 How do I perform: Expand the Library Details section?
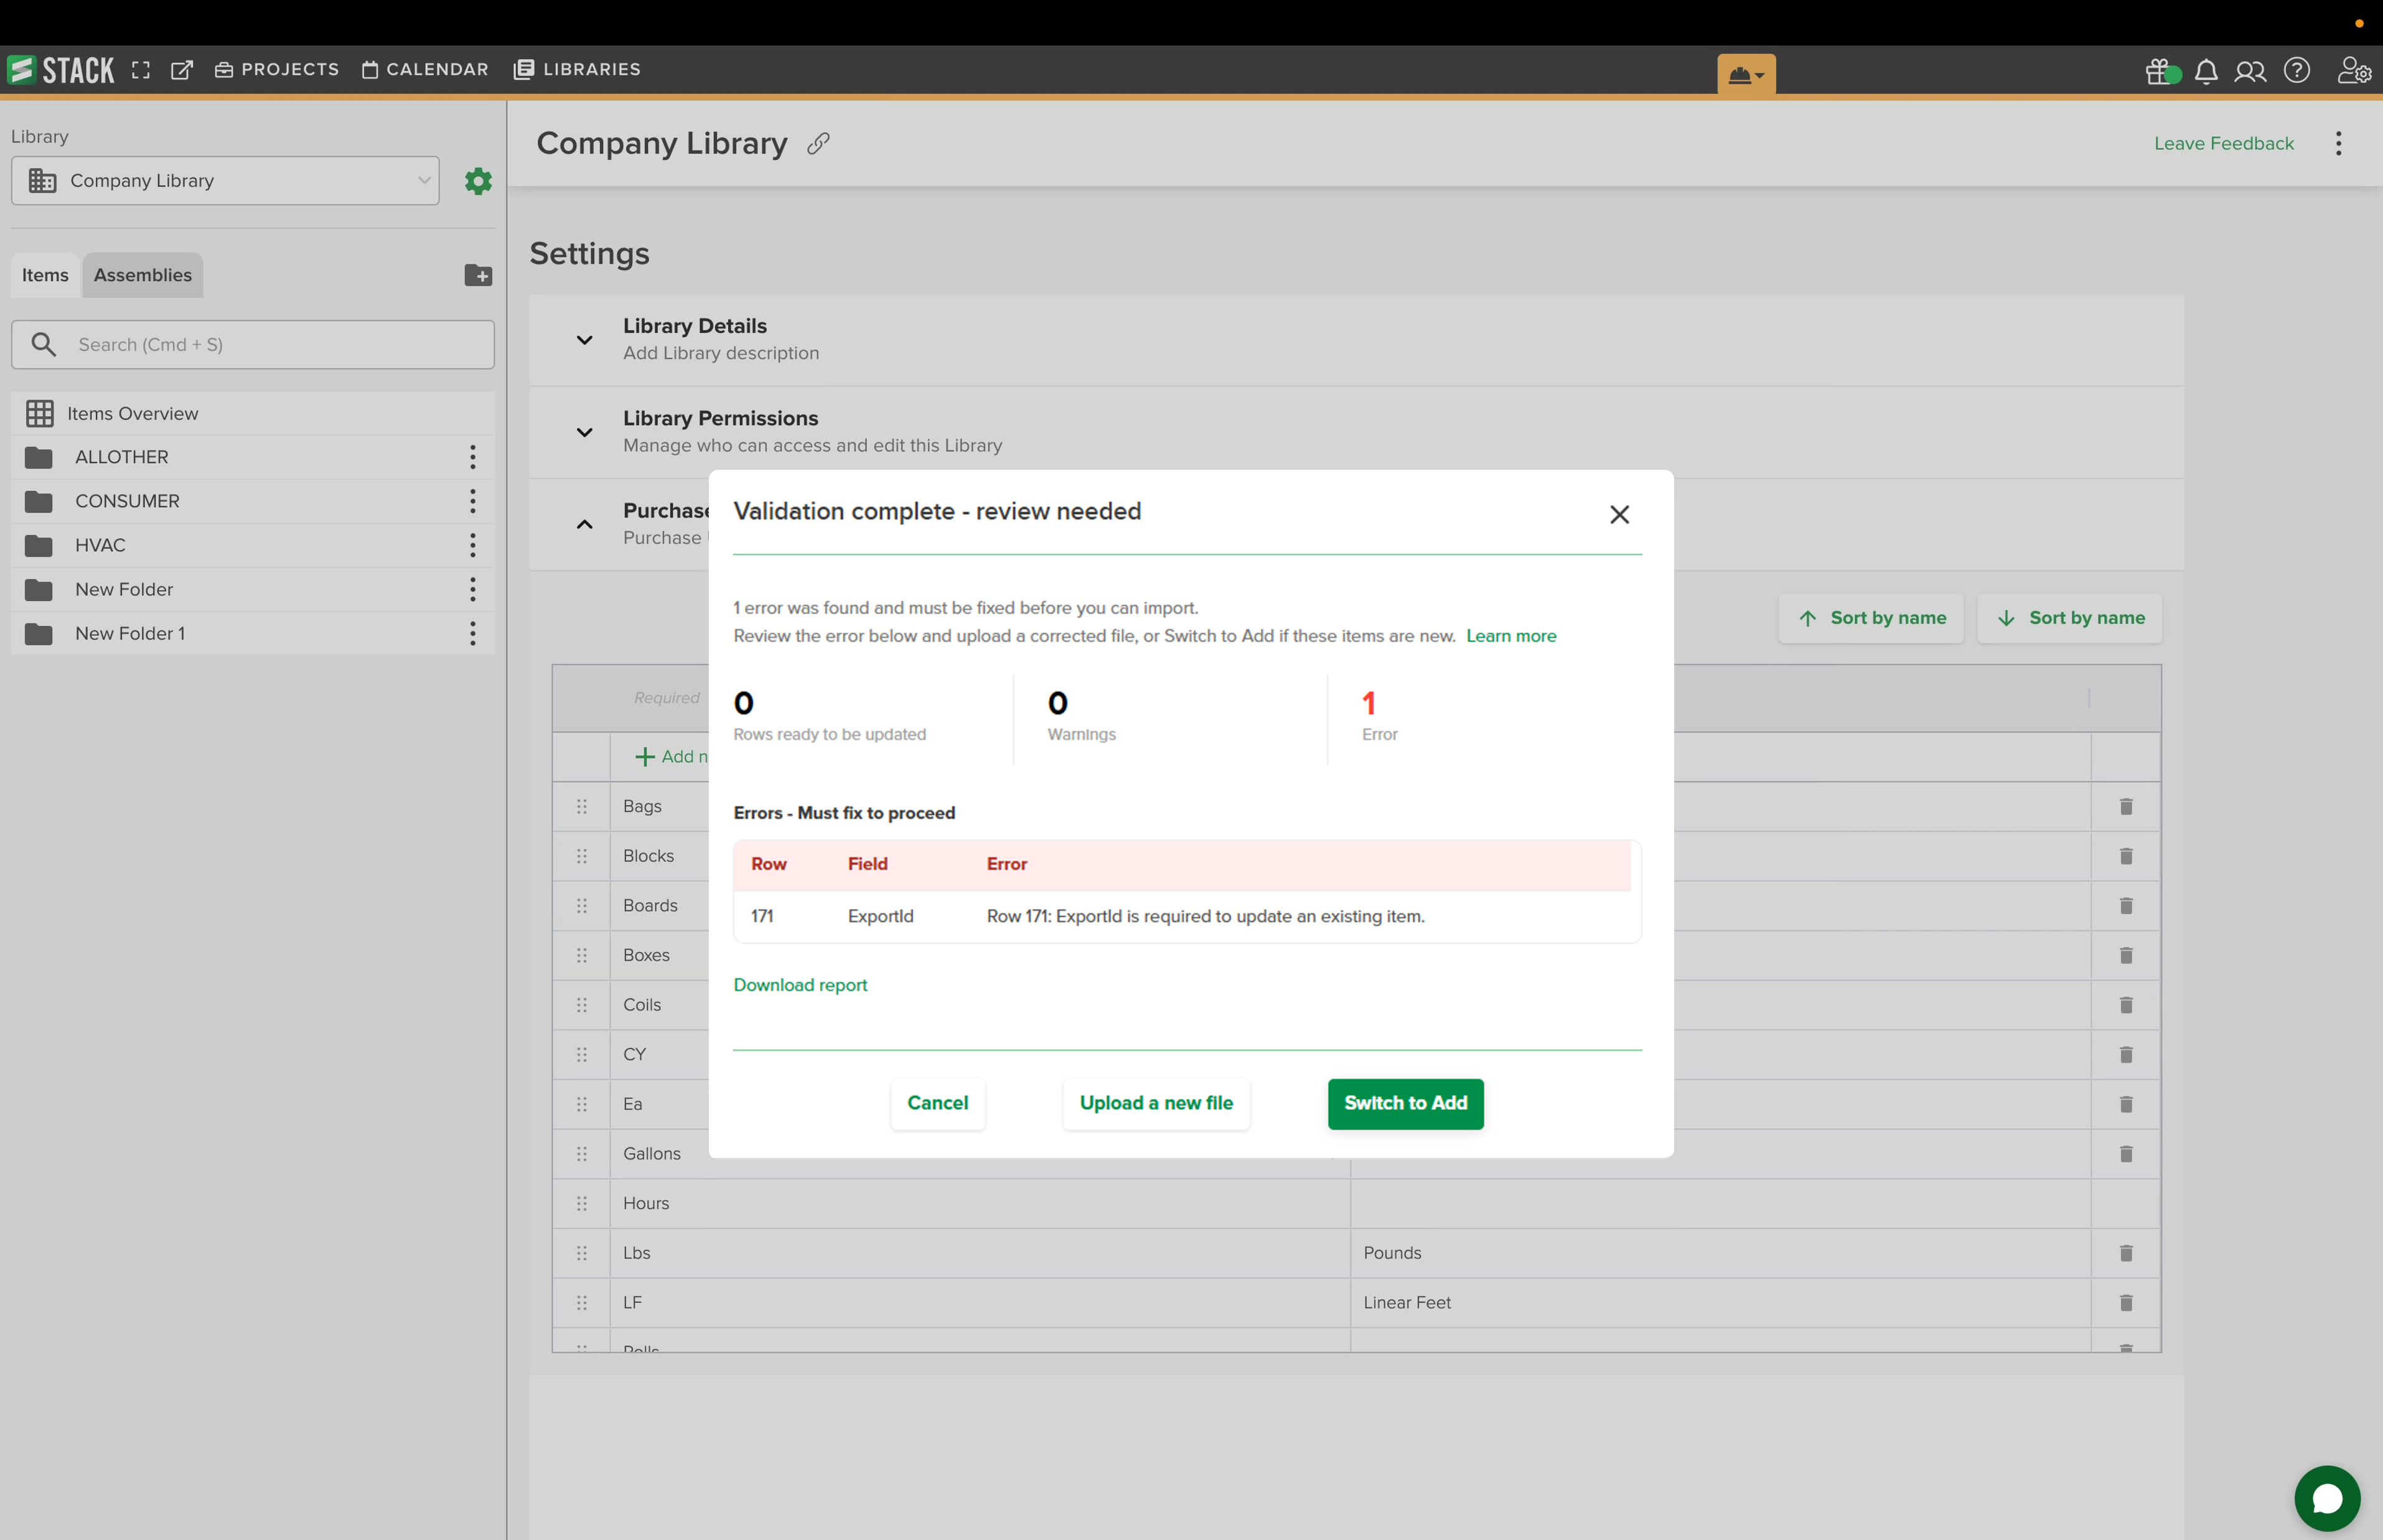pos(584,340)
